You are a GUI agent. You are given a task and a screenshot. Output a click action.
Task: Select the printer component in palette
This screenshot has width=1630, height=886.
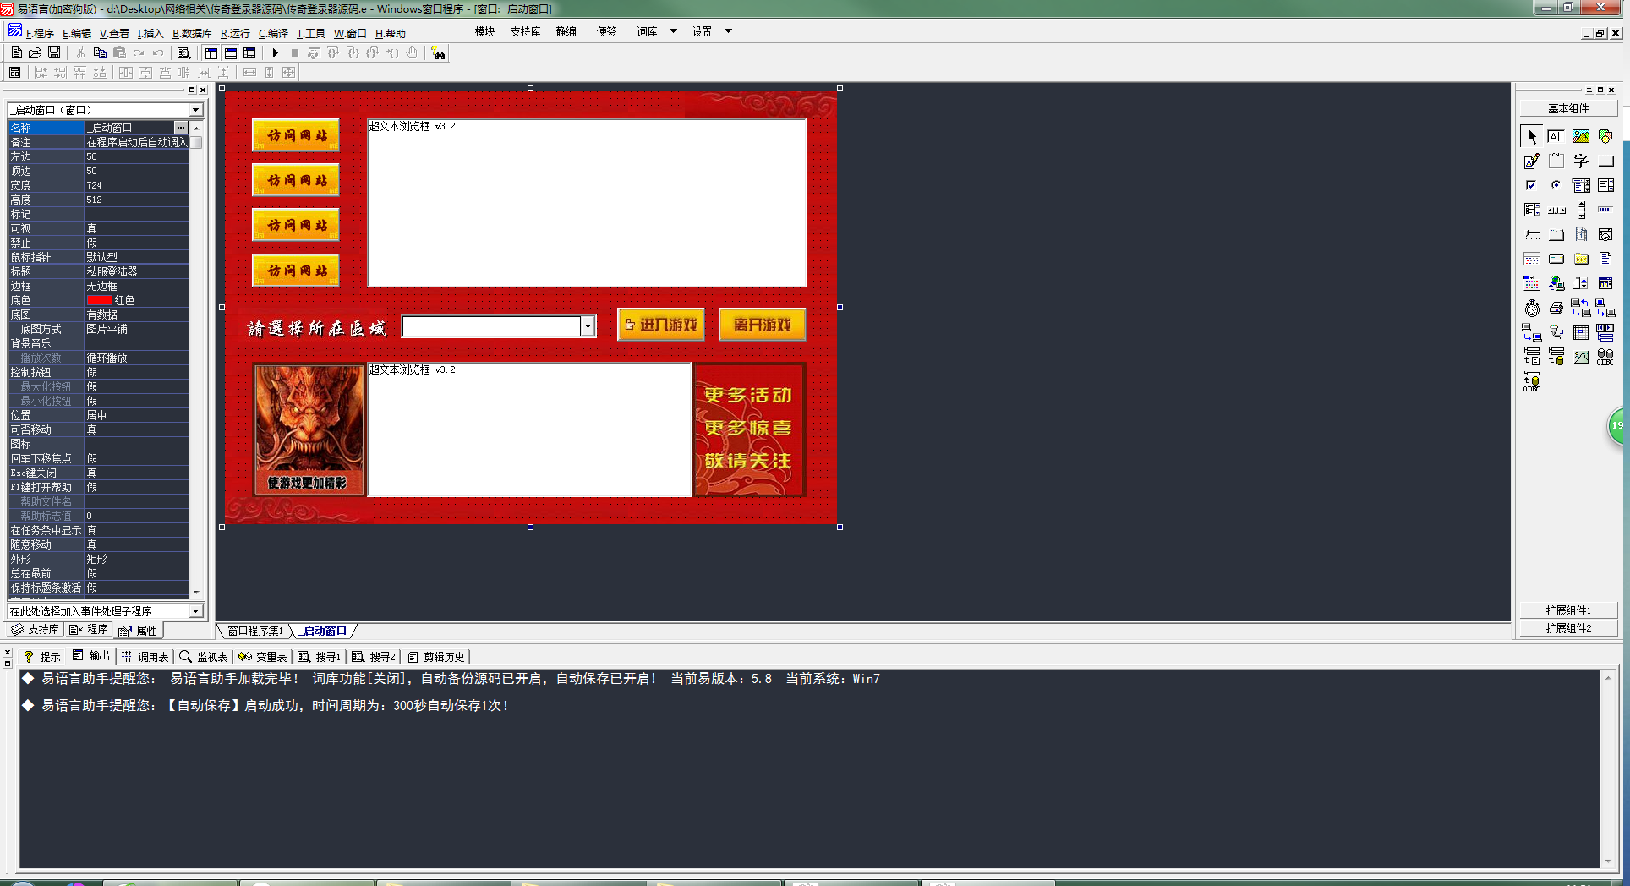[x=1556, y=309]
